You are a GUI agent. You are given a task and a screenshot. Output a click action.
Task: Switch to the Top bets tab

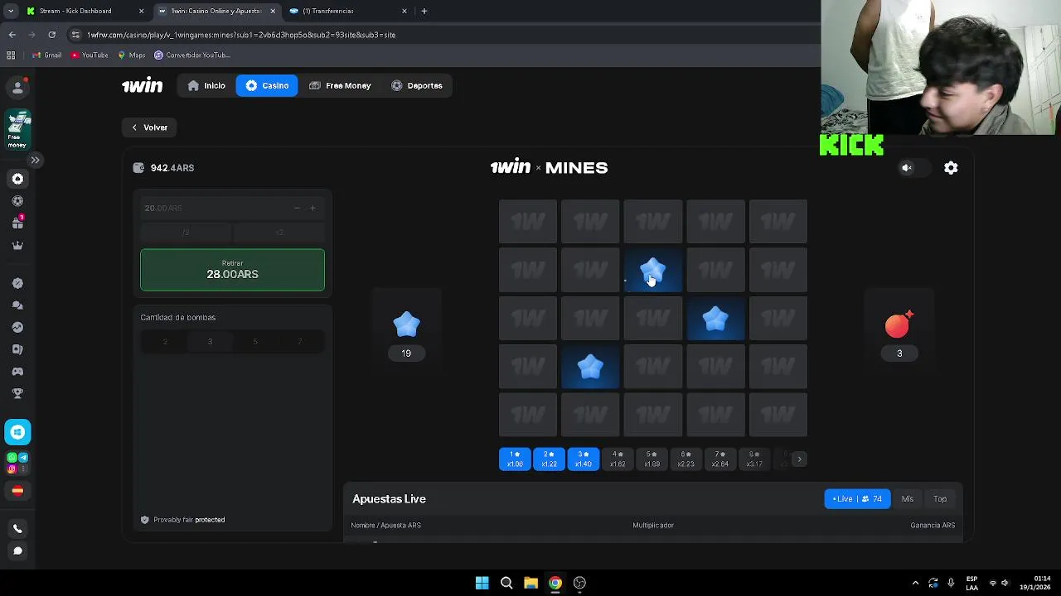click(x=940, y=499)
